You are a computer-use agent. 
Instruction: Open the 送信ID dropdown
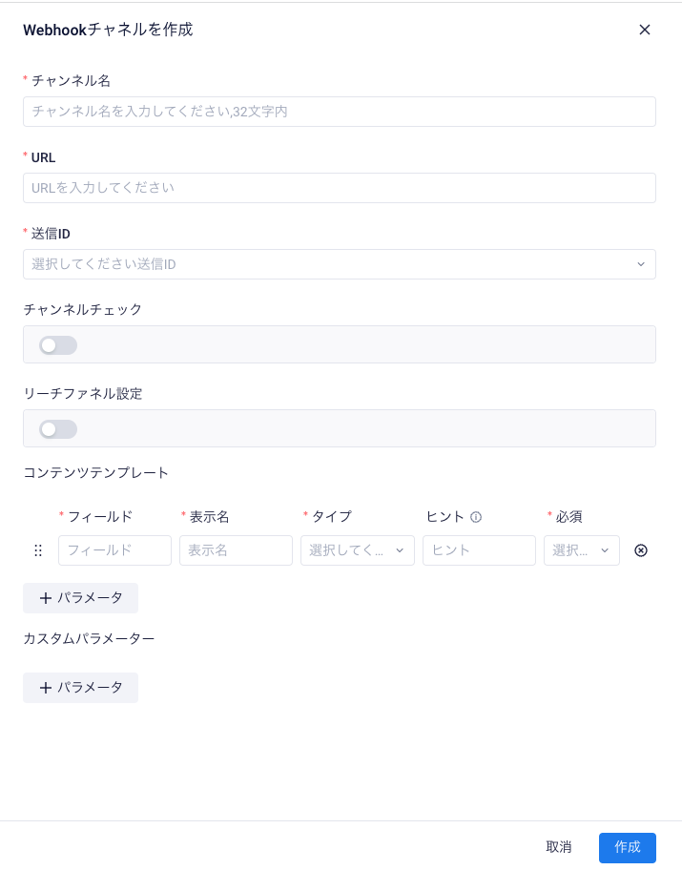pyautogui.click(x=339, y=264)
